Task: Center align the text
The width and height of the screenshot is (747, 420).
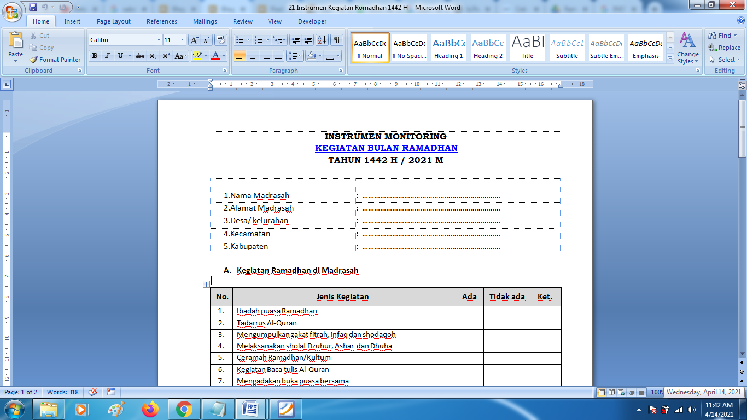Action: pyautogui.click(x=253, y=56)
